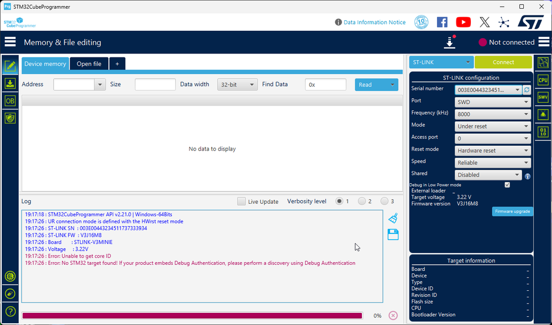Open the Mode Under reset dropdown

coord(492,126)
